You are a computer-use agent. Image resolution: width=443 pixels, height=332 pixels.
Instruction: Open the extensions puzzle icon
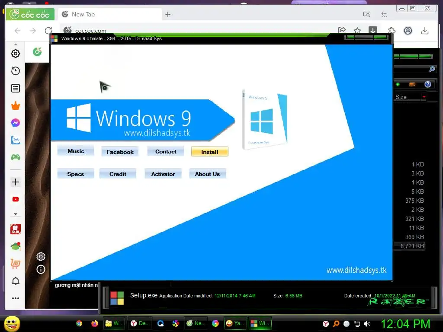pyautogui.click(x=392, y=31)
